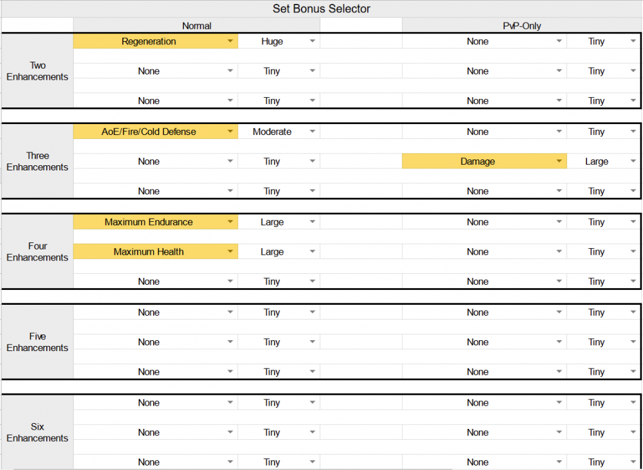This screenshot has width=643, height=470.
Task: Open the Regeneration bonus dropdown
Action: pyautogui.click(x=230, y=41)
